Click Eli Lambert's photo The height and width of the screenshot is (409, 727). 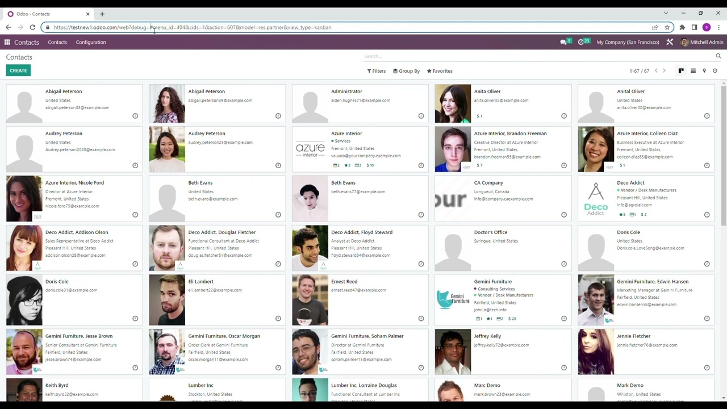[x=167, y=301]
